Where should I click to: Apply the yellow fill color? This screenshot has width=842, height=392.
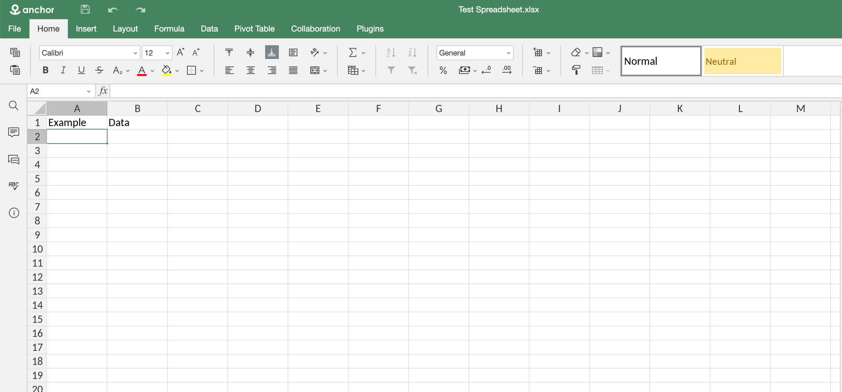point(166,71)
